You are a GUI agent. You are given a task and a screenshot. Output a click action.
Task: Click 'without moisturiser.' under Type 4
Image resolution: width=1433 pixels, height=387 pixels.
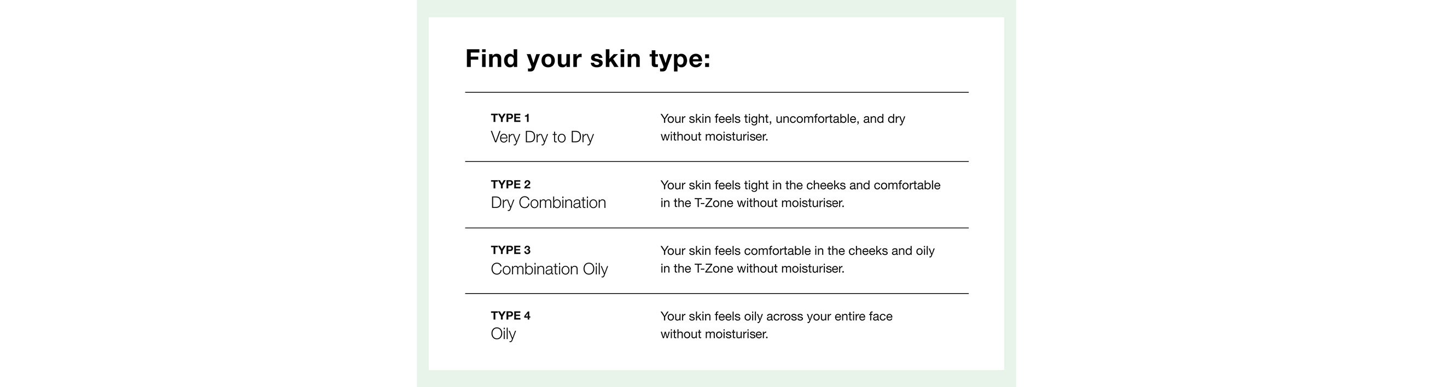714,334
